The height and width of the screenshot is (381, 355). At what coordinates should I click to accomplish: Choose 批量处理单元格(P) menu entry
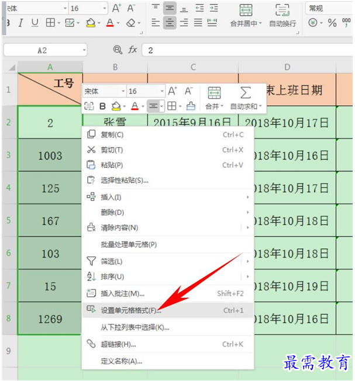coord(168,244)
